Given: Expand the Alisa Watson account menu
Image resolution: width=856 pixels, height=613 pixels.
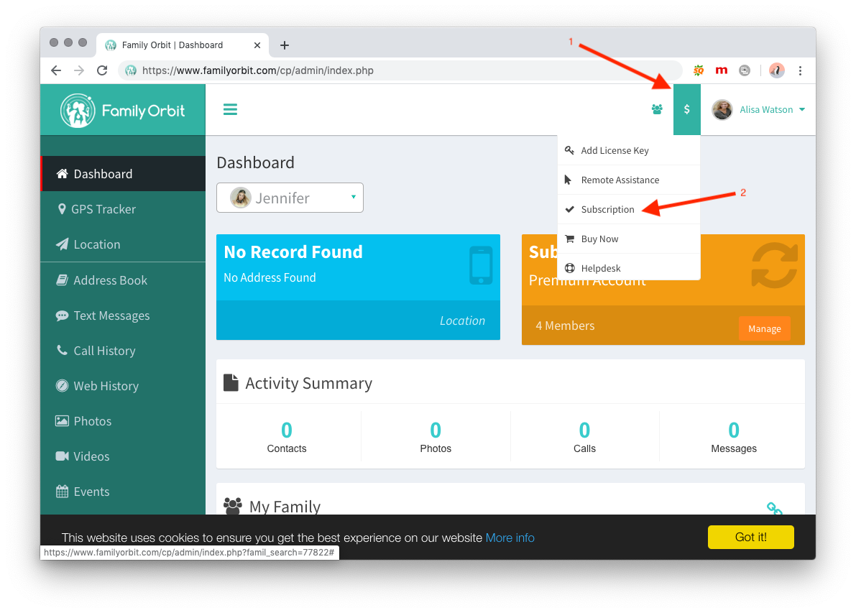Looking at the screenshot, I should point(759,110).
